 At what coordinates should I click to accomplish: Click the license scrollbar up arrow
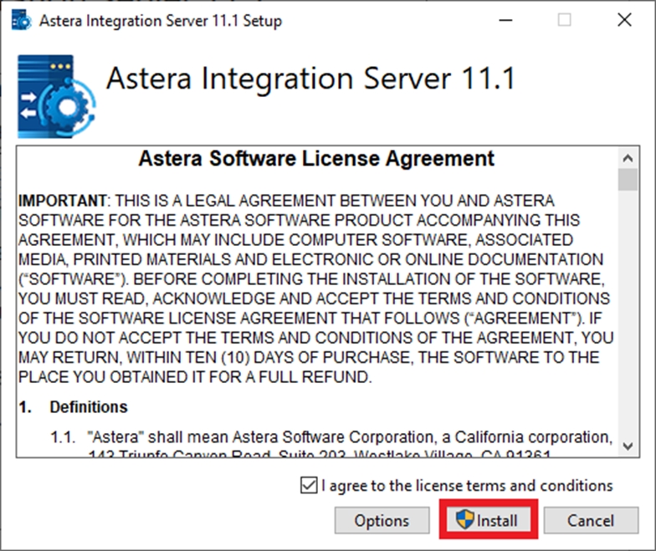coord(628,157)
